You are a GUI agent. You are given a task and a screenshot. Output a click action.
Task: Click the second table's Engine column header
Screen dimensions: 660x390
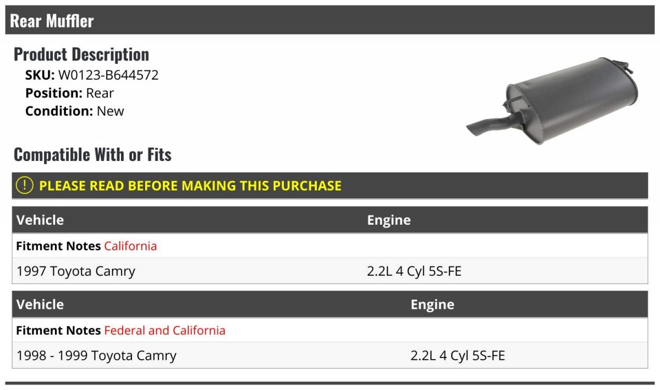pos(432,305)
